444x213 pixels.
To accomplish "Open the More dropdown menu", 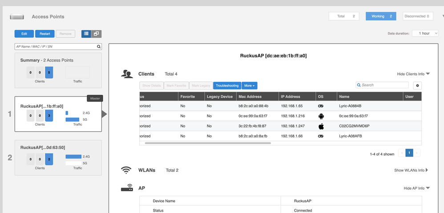I will 250,85.
